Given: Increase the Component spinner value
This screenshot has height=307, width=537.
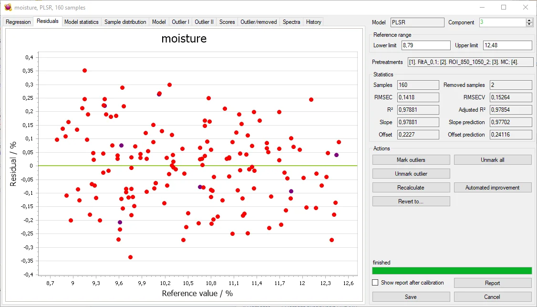Looking at the screenshot, I should coord(529,20).
